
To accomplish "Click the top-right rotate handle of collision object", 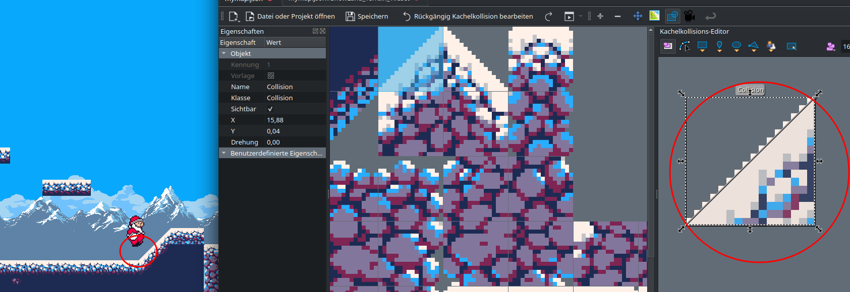I will pyautogui.click(x=819, y=94).
